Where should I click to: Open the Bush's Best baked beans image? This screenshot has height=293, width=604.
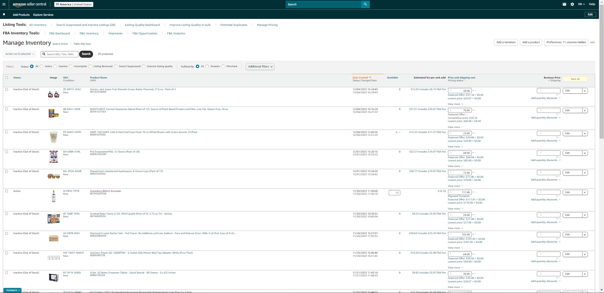click(x=54, y=113)
